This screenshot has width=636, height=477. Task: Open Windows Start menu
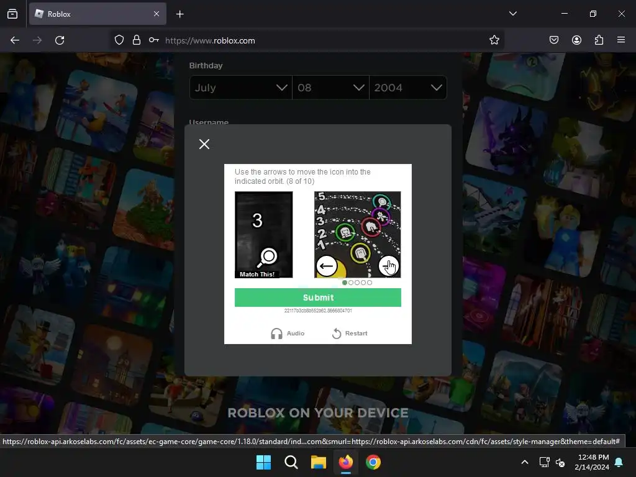tap(263, 462)
